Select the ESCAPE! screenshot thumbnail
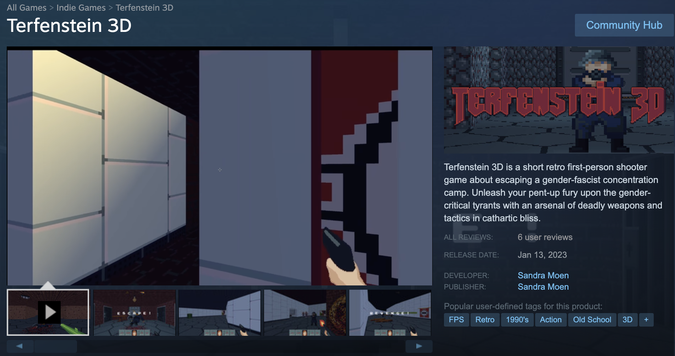The image size is (675, 356). tap(135, 312)
